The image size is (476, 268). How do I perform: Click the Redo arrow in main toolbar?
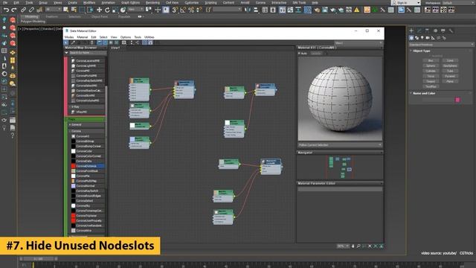(14, 10)
